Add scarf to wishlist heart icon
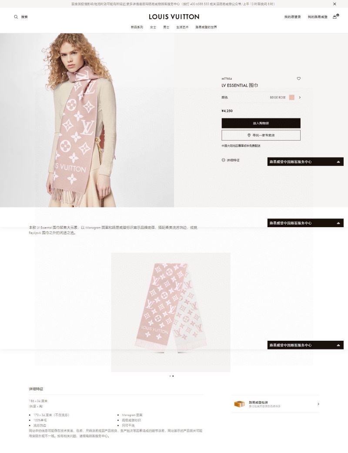Viewport: 348px width, 453px height. pyautogui.click(x=298, y=78)
